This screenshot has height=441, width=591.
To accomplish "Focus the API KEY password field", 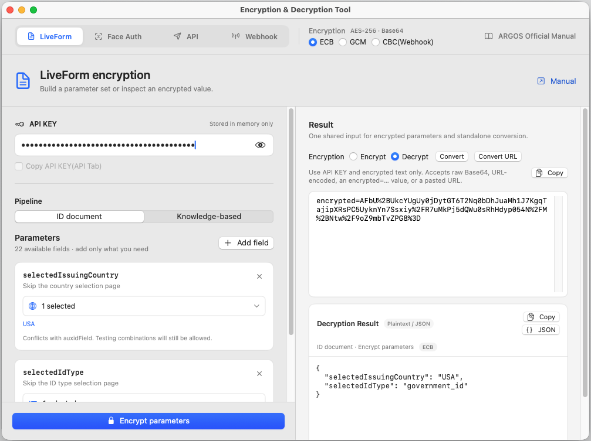I will [144, 145].
